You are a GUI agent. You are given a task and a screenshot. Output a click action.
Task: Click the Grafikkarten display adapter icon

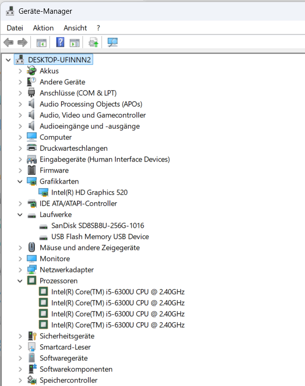click(x=32, y=181)
